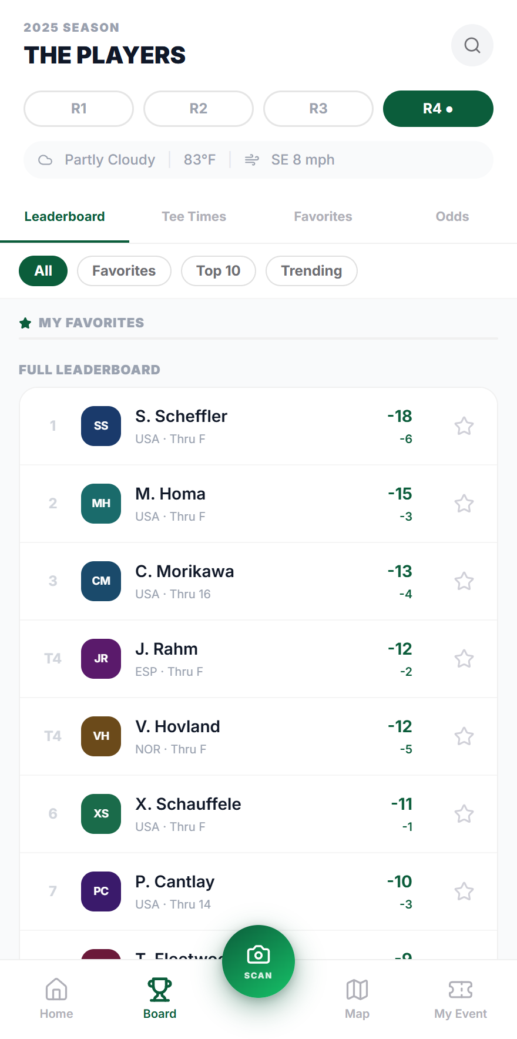Open the Tee Times tab
The height and width of the screenshot is (1039, 517).
coord(194,217)
